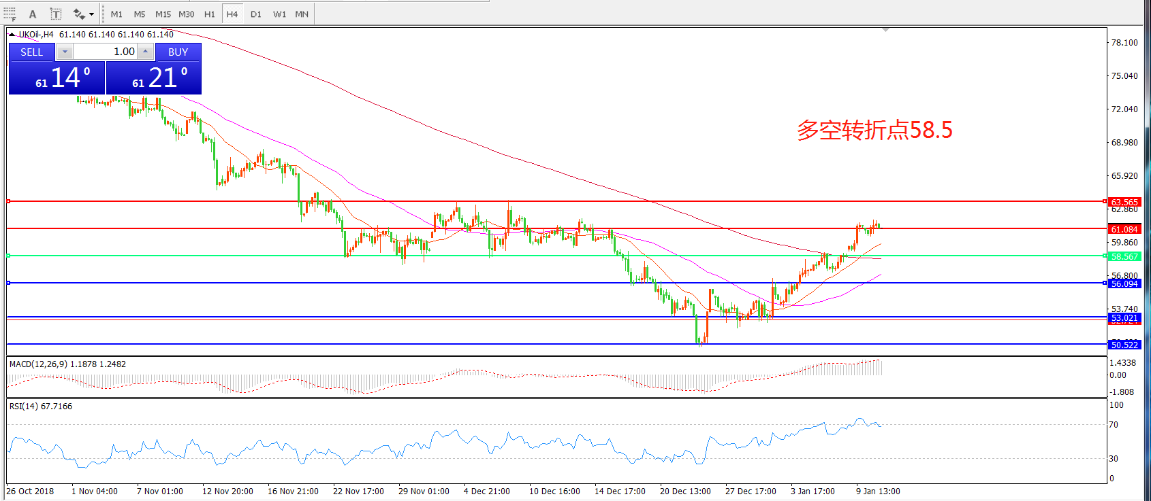
Task: Switch chart to M1 timeframe
Action: tap(116, 14)
